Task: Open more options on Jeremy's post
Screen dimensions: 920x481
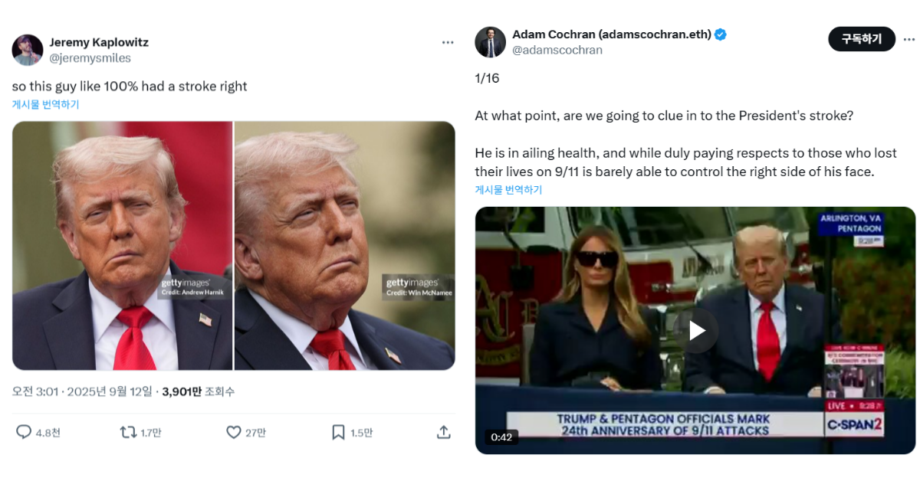Action: click(x=448, y=43)
